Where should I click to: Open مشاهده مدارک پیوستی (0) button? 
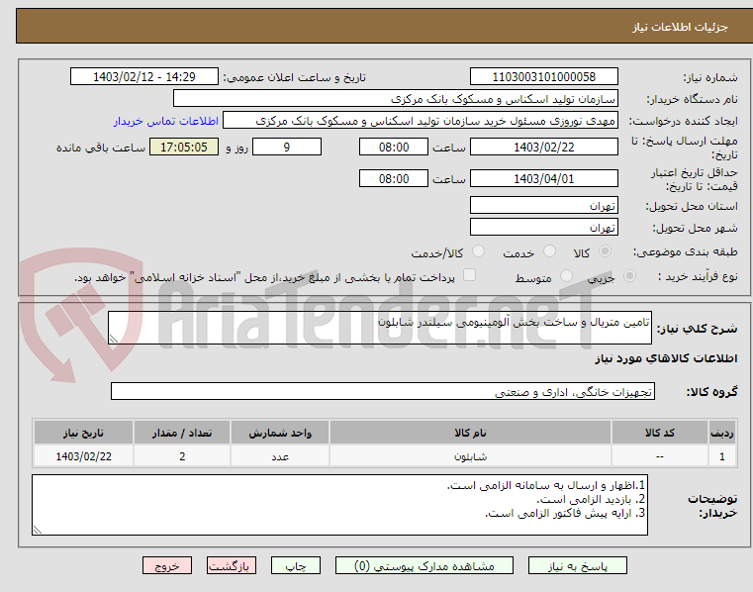(424, 565)
